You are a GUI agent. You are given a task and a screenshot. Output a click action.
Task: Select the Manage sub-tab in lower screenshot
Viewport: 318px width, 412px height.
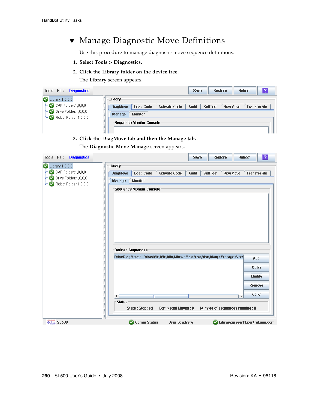[119, 181]
